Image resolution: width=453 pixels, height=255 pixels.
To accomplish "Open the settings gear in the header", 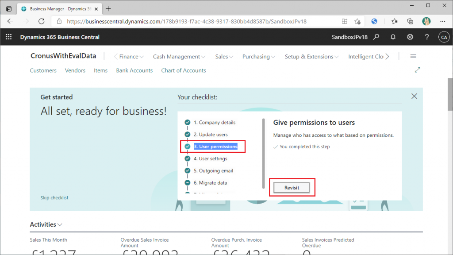I will [x=410, y=37].
